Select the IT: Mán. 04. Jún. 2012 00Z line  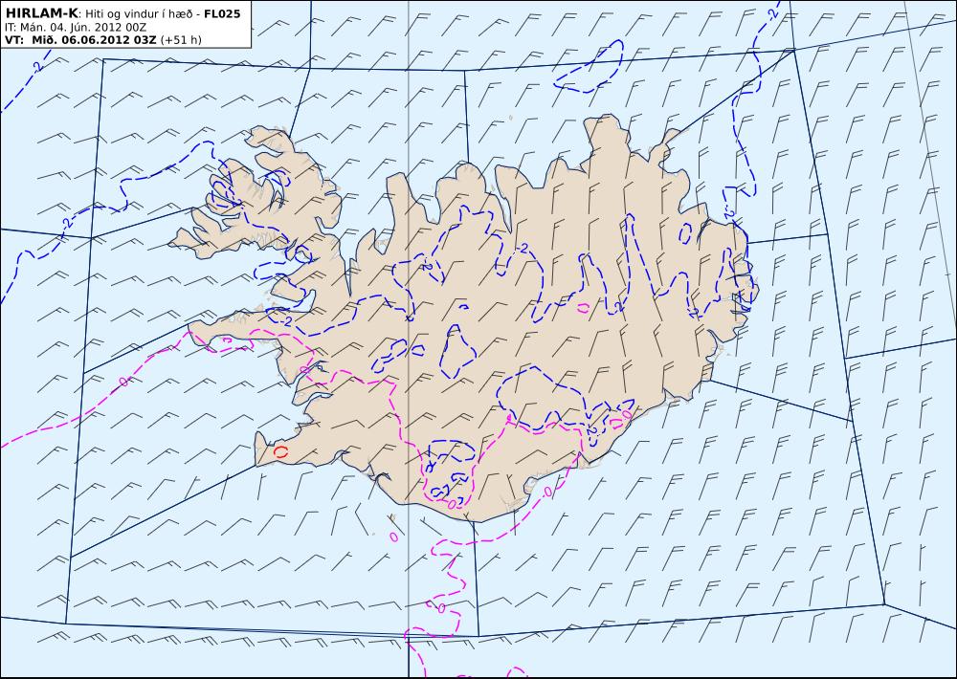pyautogui.click(x=76, y=28)
